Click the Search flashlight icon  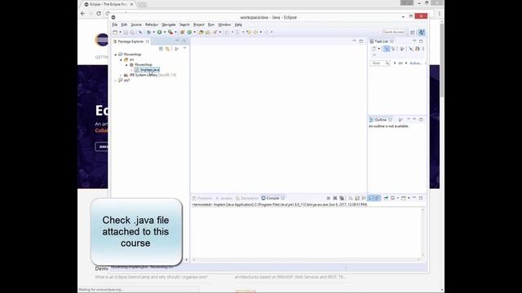215,33
